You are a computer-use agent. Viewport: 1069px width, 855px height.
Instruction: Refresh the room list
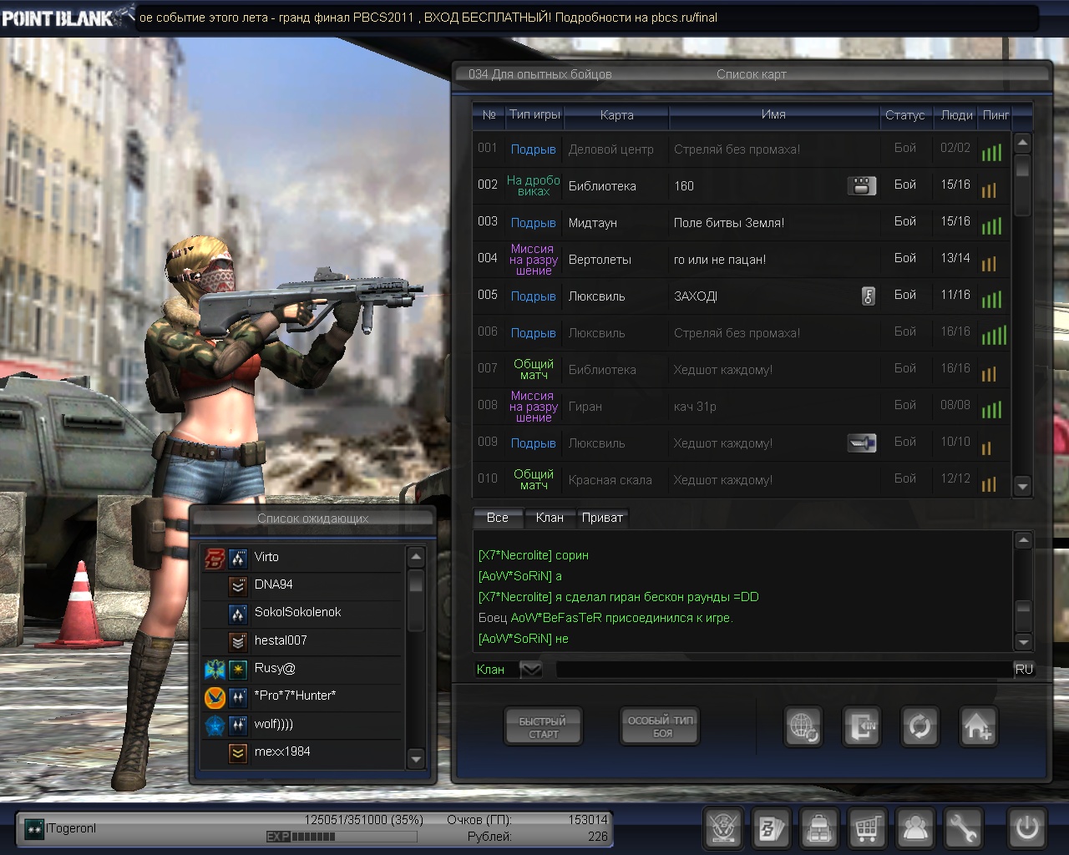(920, 726)
